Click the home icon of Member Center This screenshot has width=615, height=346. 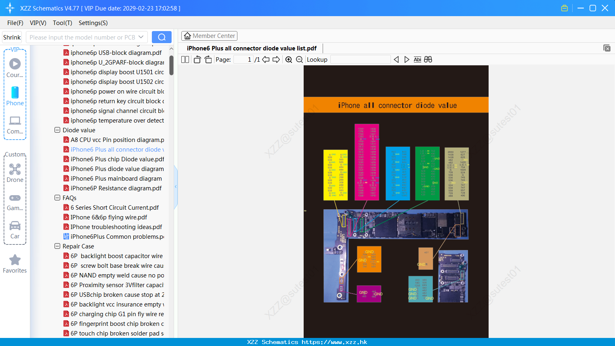tap(187, 36)
